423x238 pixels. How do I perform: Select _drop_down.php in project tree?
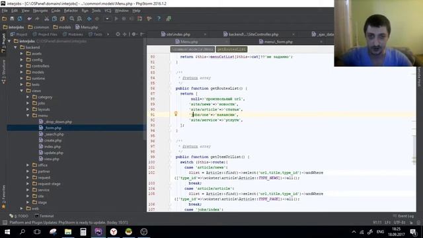[x=56, y=122]
